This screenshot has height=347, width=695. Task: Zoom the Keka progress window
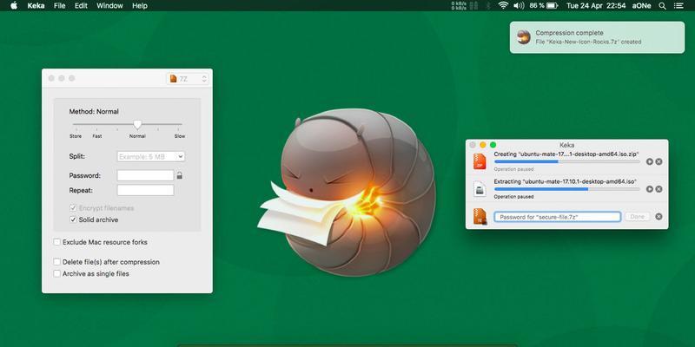click(x=493, y=145)
